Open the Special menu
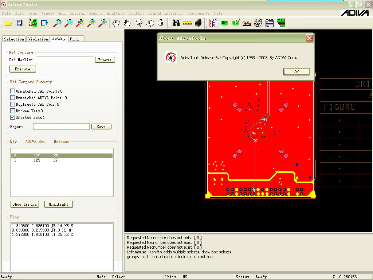Screen dimensions: 373x280 pos(77,13)
